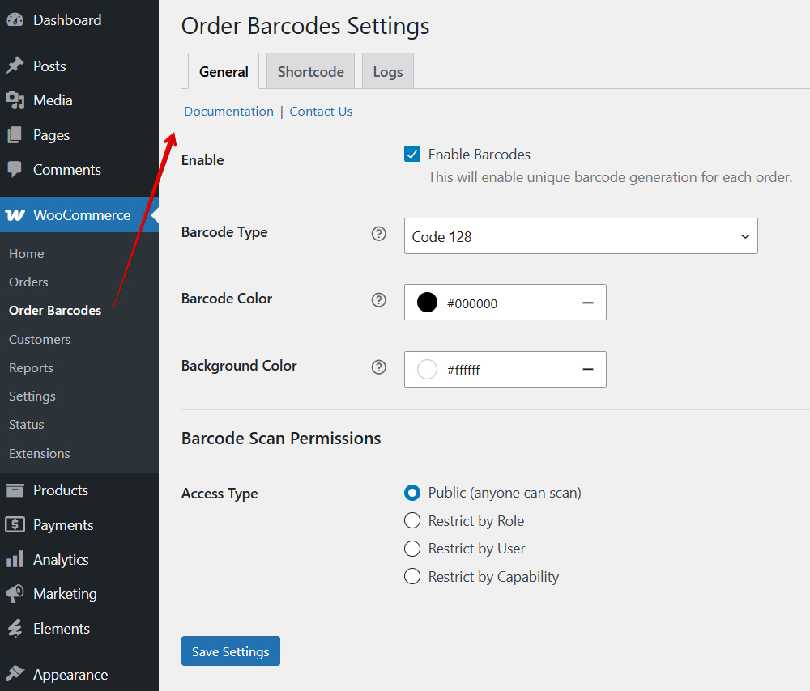
Task: Open the Dashboard icon in sidebar
Action: [17, 18]
